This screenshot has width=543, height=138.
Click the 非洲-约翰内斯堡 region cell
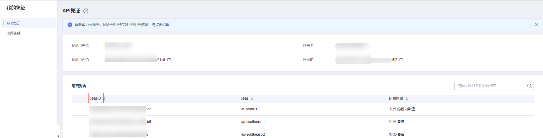[402, 109]
